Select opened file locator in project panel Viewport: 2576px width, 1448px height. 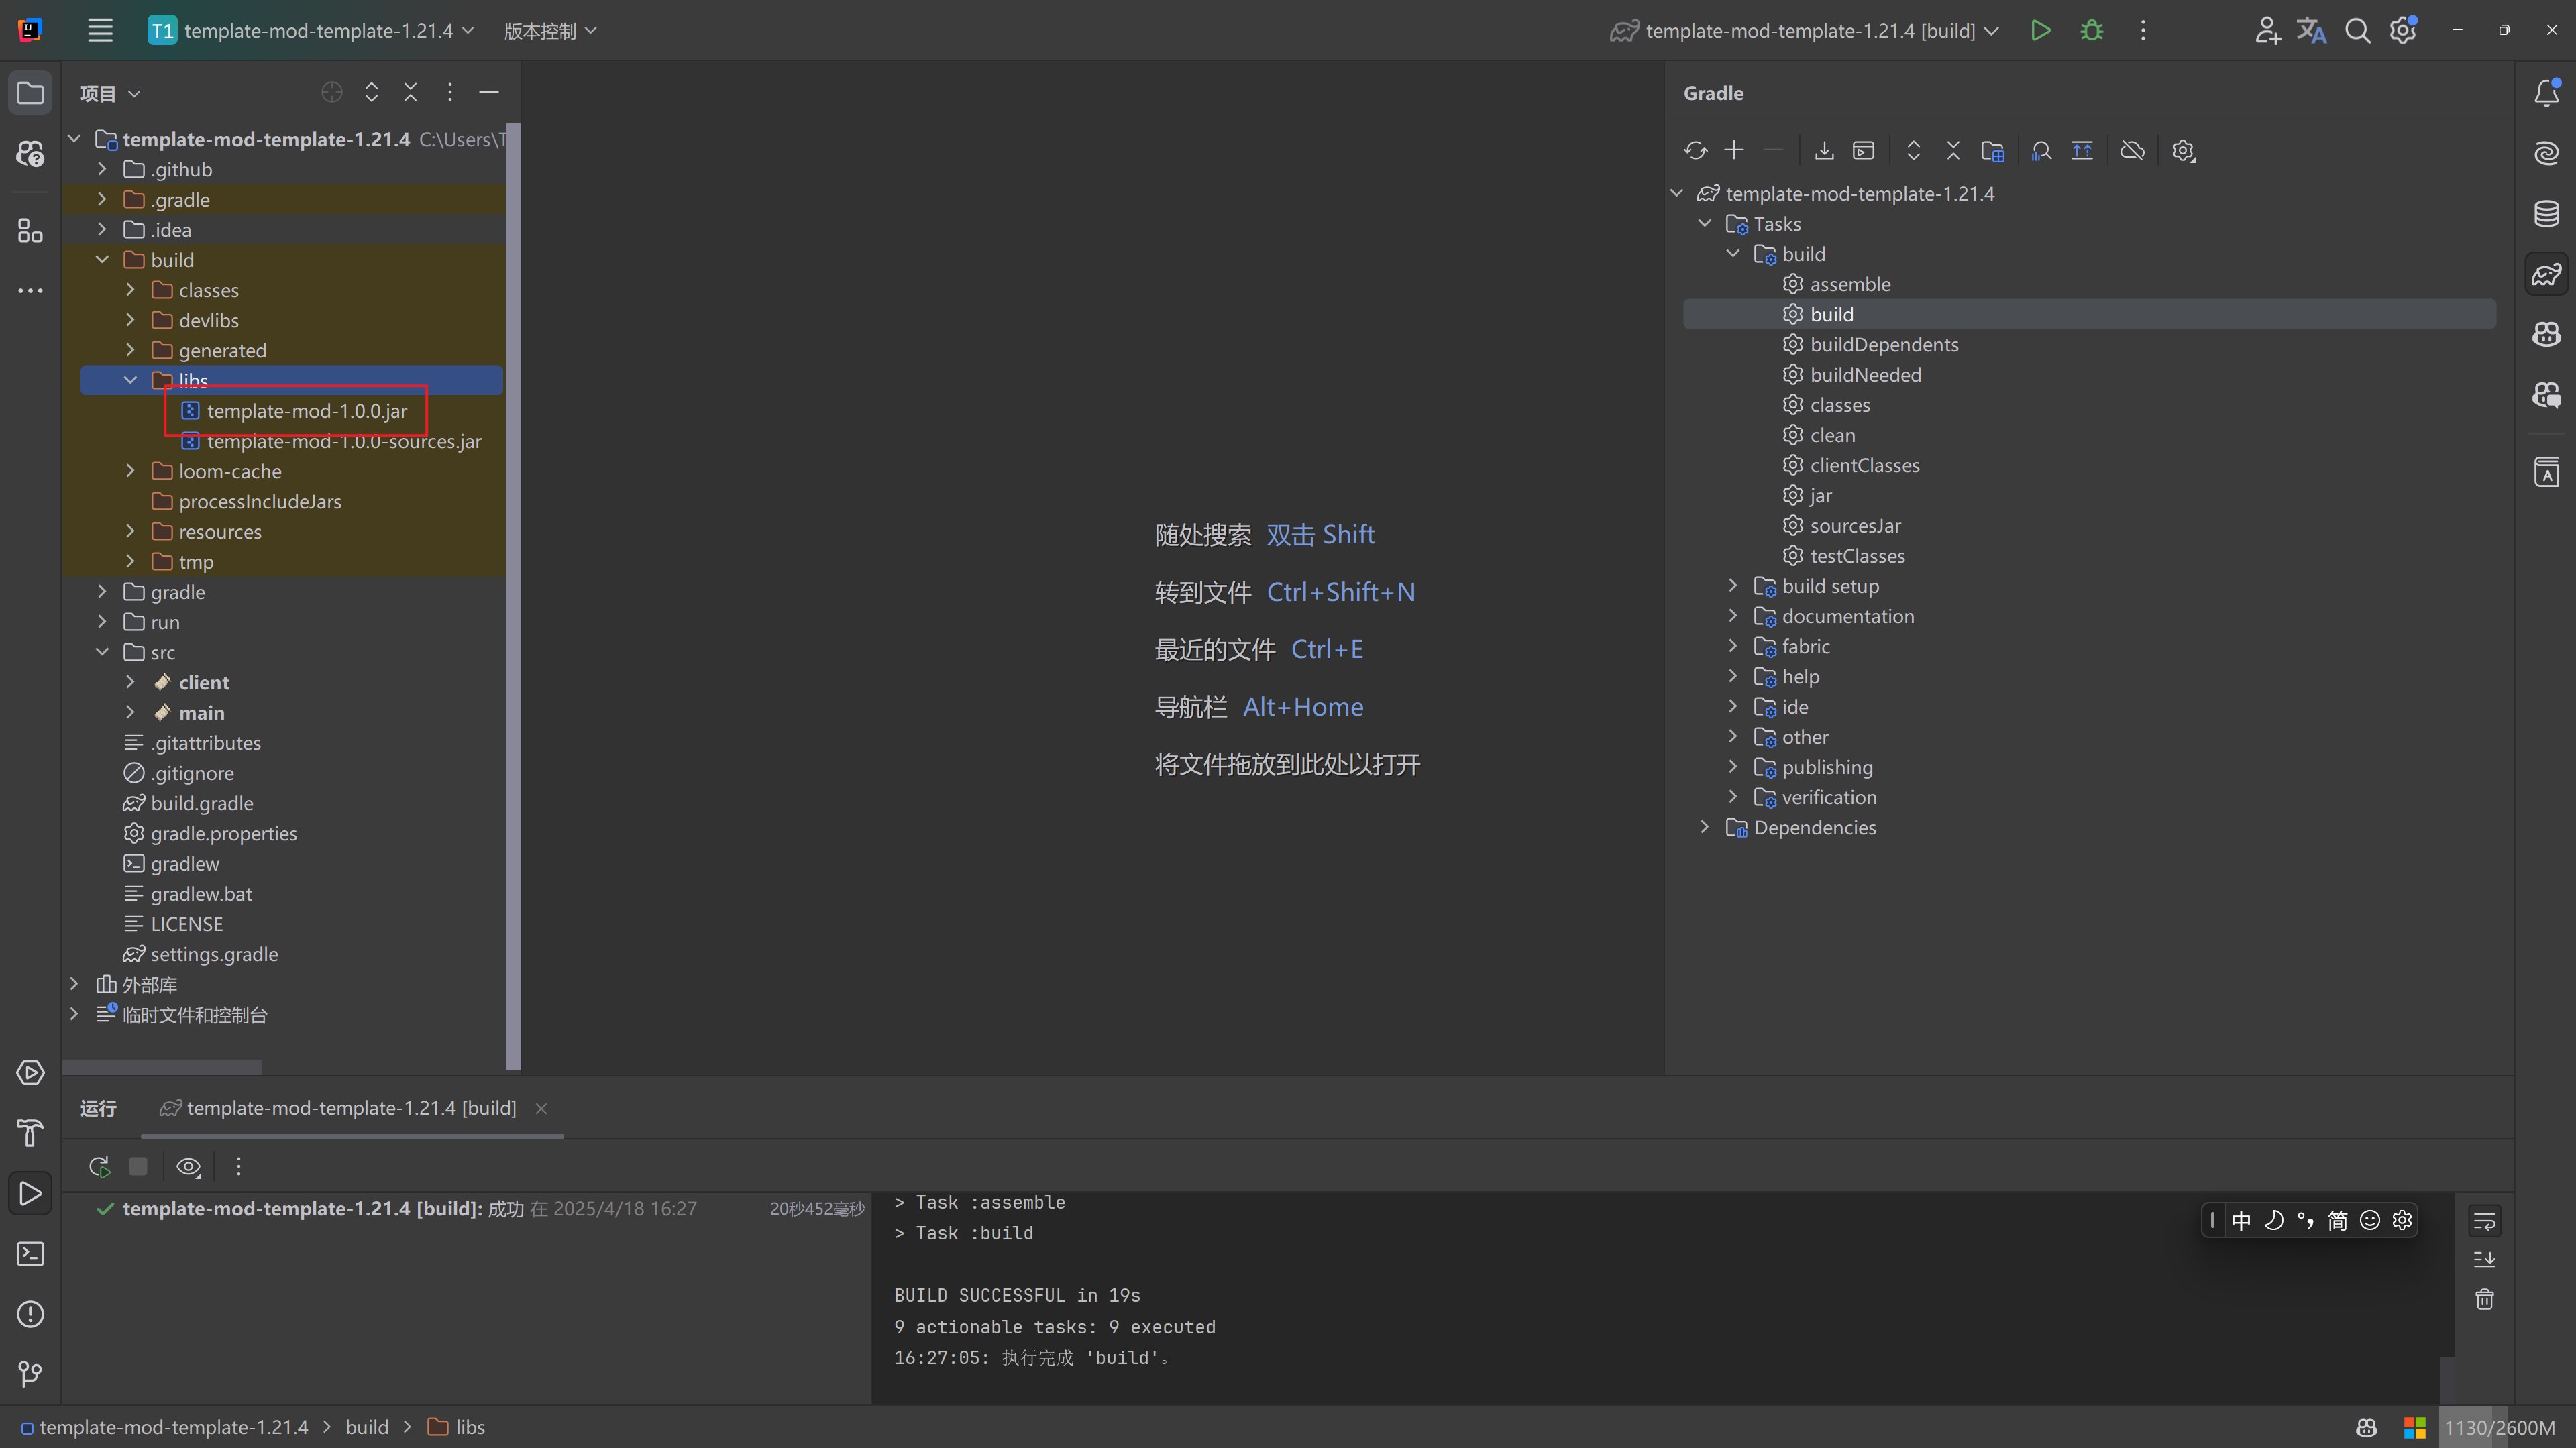[x=332, y=92]
